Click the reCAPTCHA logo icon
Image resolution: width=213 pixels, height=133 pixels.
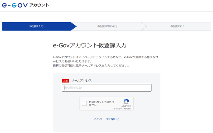tap(126, 102)
